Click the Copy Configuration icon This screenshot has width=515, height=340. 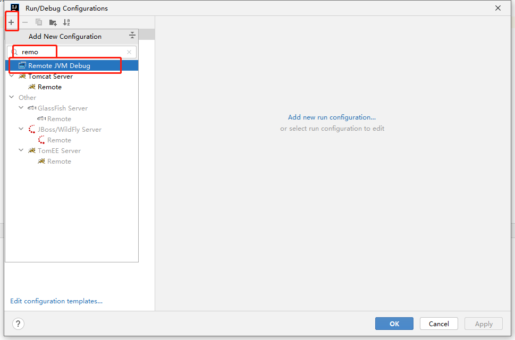tap(39, 22)
